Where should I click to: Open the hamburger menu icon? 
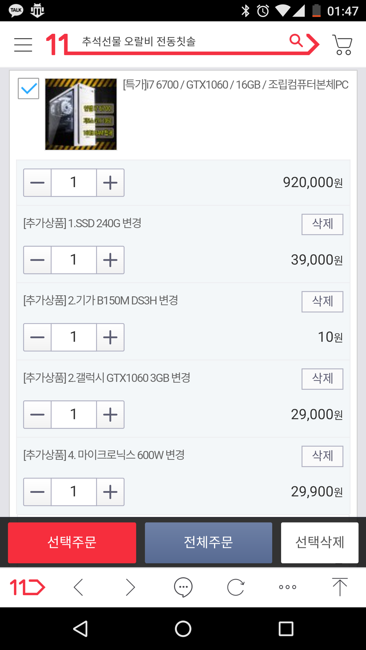[x=23, y=45]
